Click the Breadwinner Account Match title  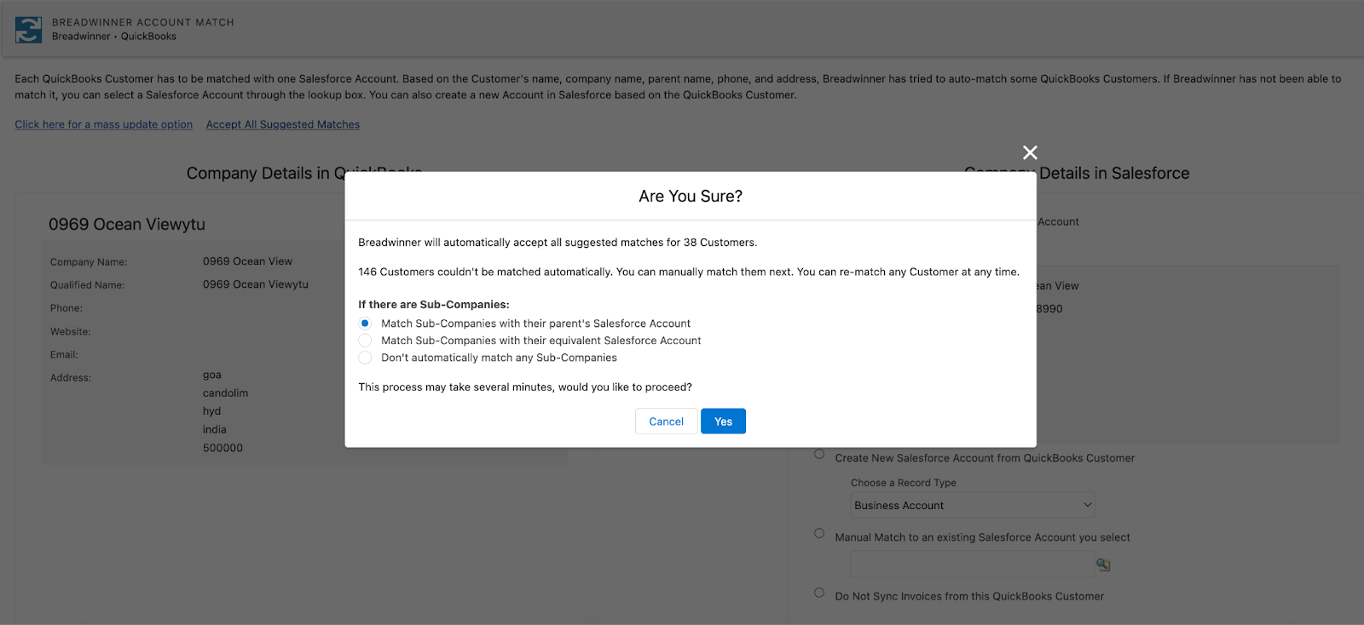(x=143, y=22)
